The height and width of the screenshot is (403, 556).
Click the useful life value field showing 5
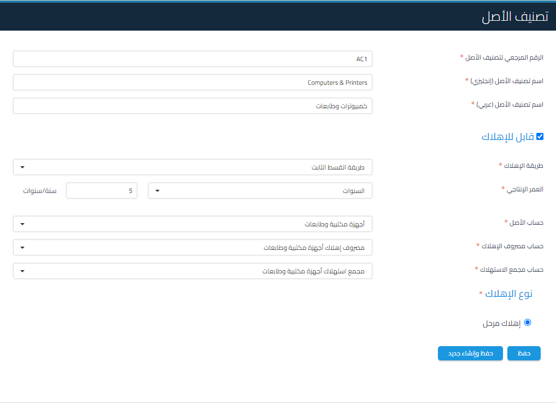(102, 191)
